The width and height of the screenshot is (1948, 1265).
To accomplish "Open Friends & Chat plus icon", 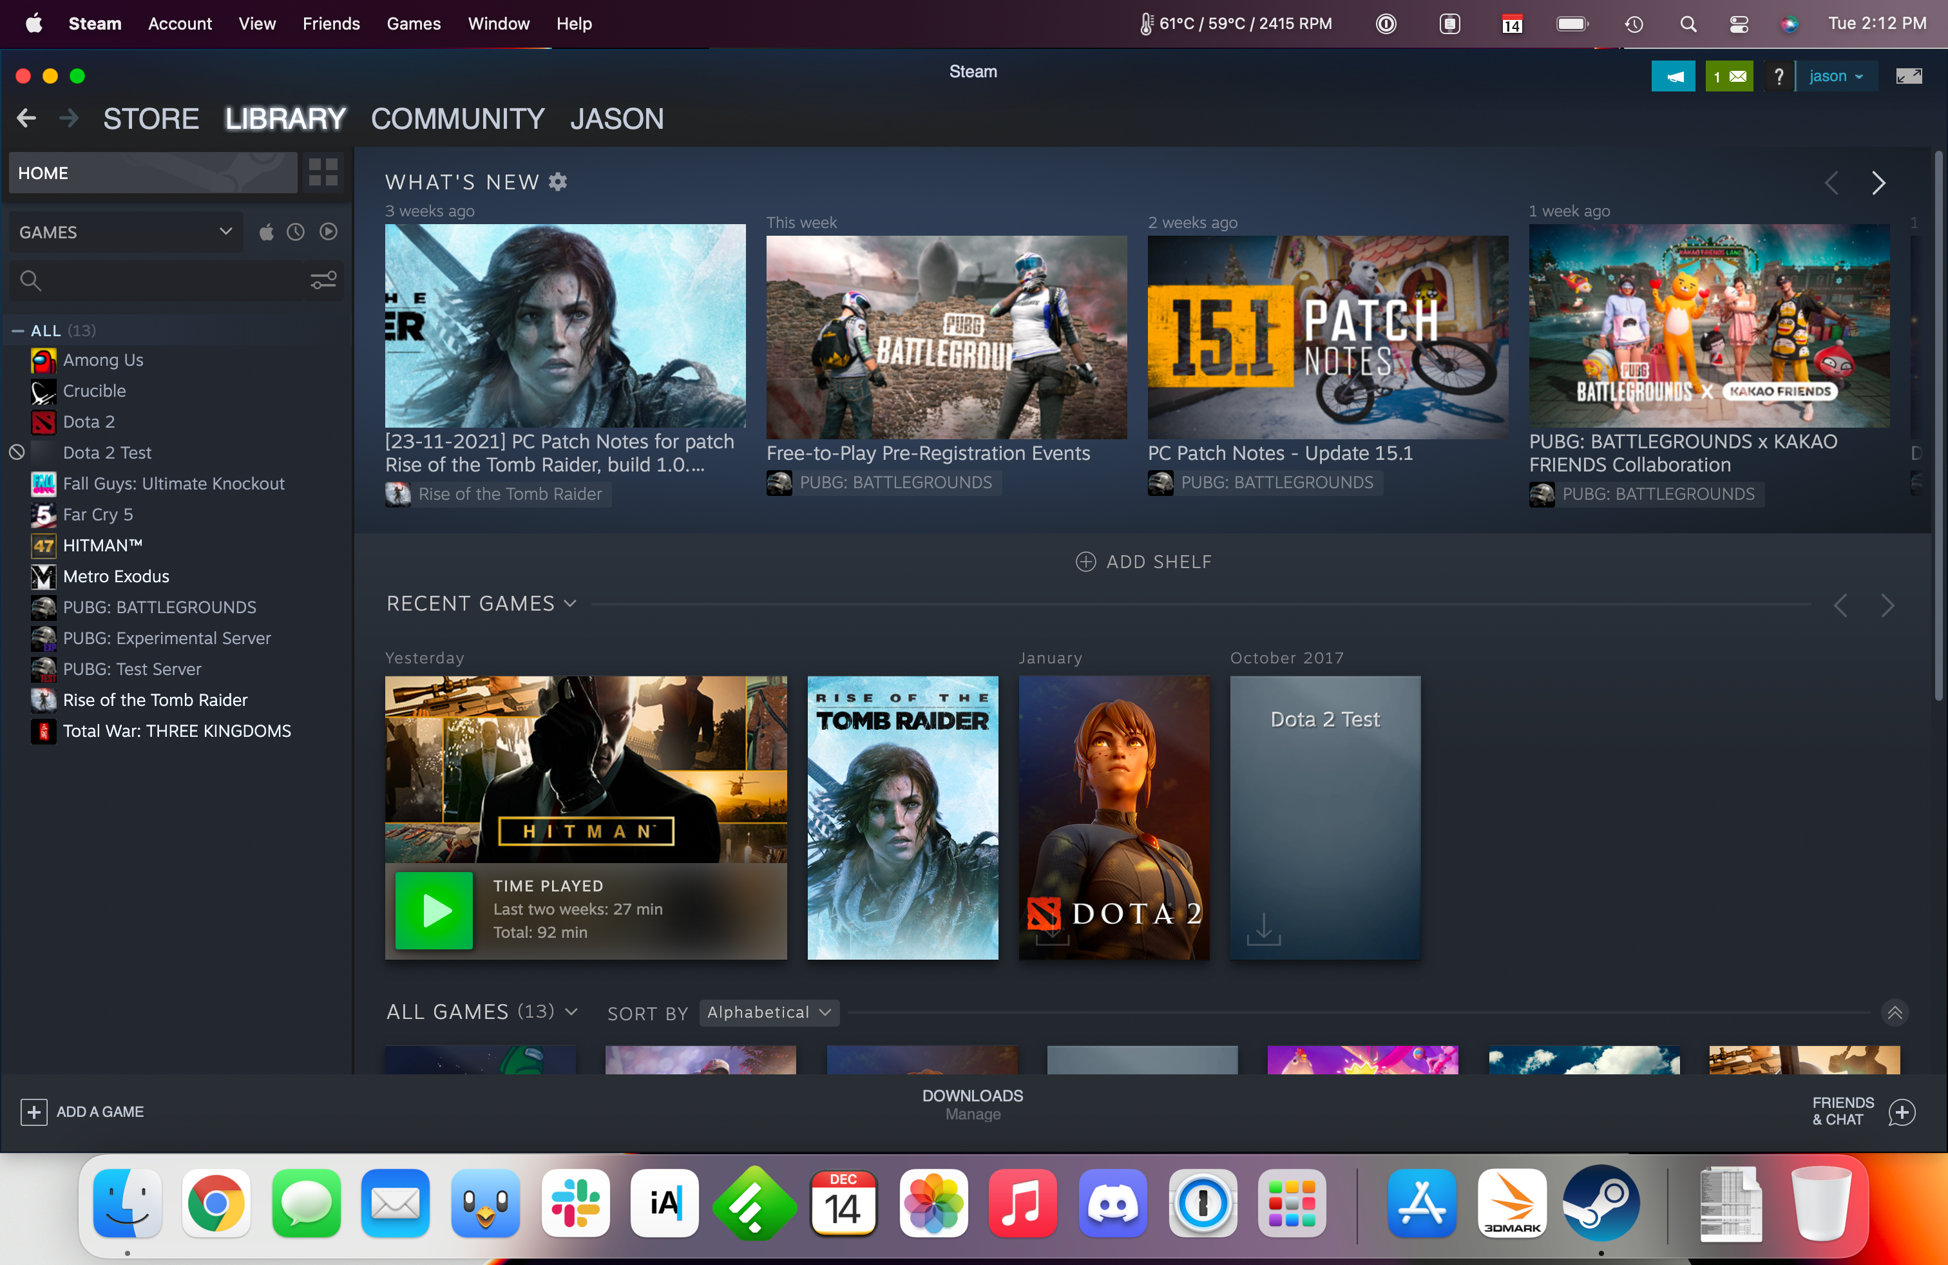I will pos(1902,1111).
